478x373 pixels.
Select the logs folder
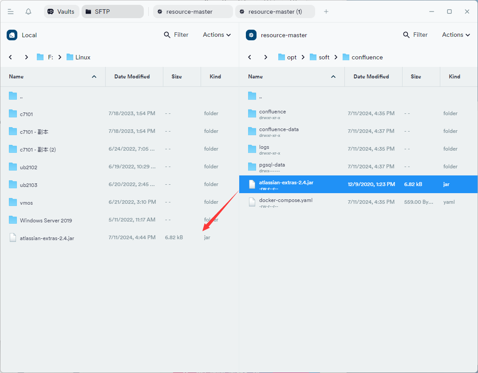[x=359, y=149]
